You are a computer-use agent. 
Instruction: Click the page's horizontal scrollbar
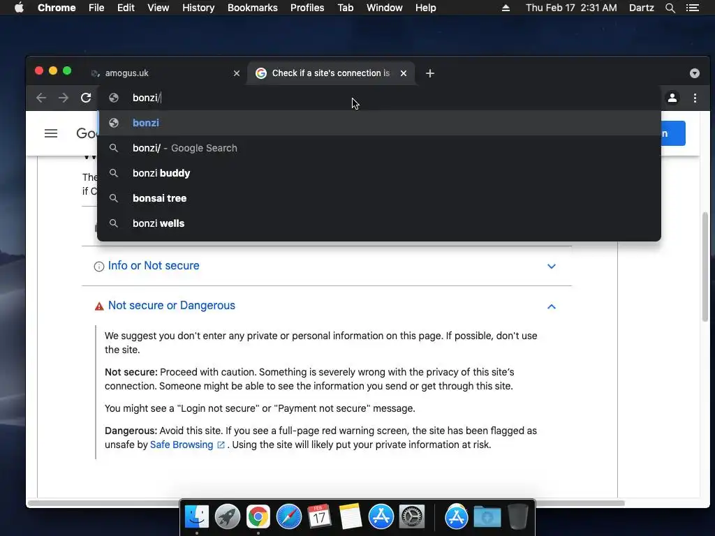(x=326, y=503)
